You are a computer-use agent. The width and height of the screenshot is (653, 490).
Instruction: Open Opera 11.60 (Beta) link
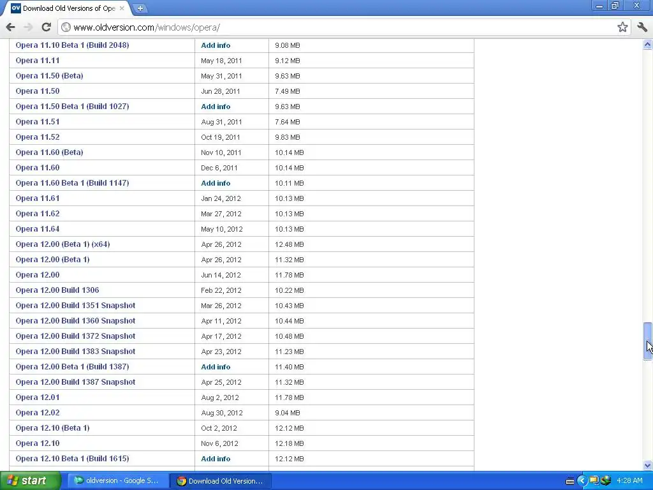point(49,152)
